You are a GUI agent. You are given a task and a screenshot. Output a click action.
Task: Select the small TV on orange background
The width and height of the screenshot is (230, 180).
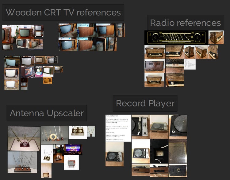(x=48, y=81)
